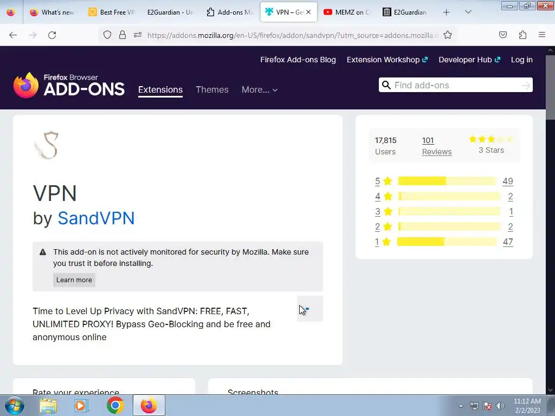Screen dimensions: 555x416
Task: Expand the list-all-tabs chevron
Action: (x=468, y=12)
